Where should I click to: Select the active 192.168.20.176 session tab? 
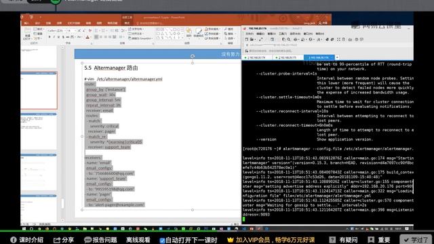319,58
